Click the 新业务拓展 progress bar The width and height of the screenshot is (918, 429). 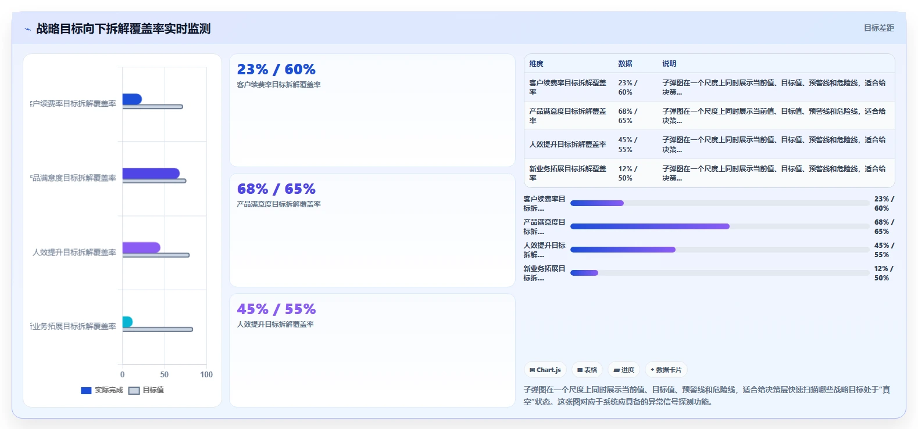[x=720, y=273]
